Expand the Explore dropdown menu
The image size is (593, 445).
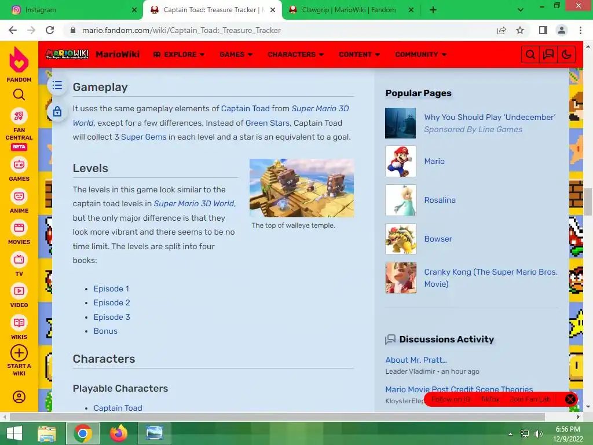coord(178,54)
